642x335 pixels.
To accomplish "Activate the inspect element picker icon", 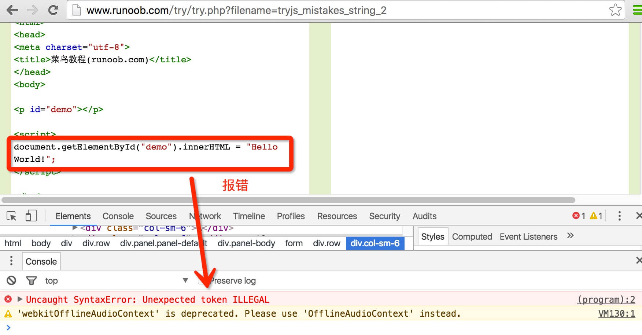I will point(11,216).
